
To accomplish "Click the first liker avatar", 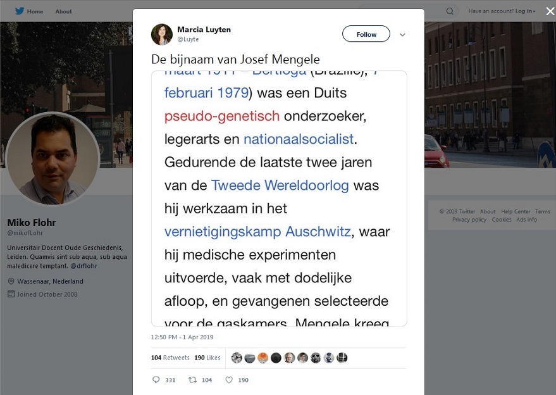I will click(237, 358).
